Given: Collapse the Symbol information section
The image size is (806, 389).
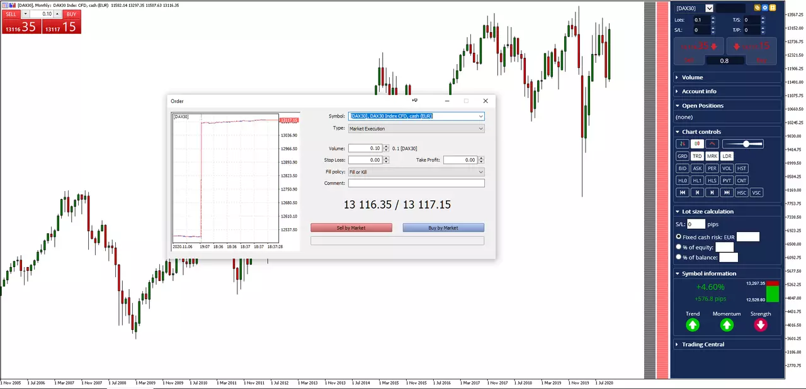Looking at the screenshot, I should click(727, 273).
